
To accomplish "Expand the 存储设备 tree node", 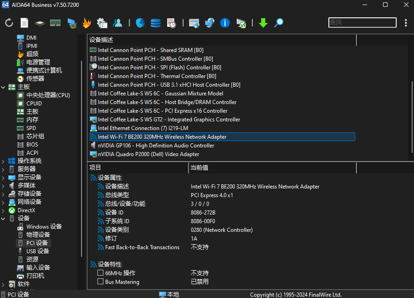I will click(3, 194).
